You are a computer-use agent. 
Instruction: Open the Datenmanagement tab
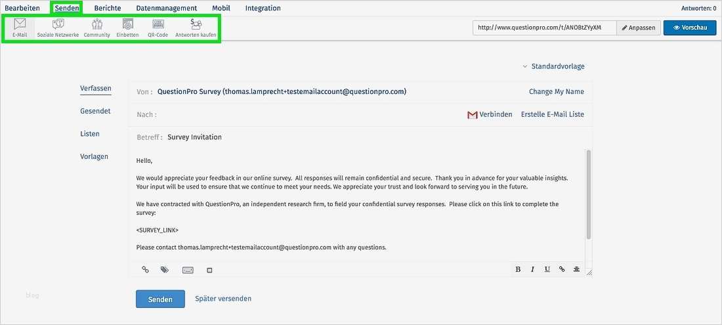[x=167, y=8]
